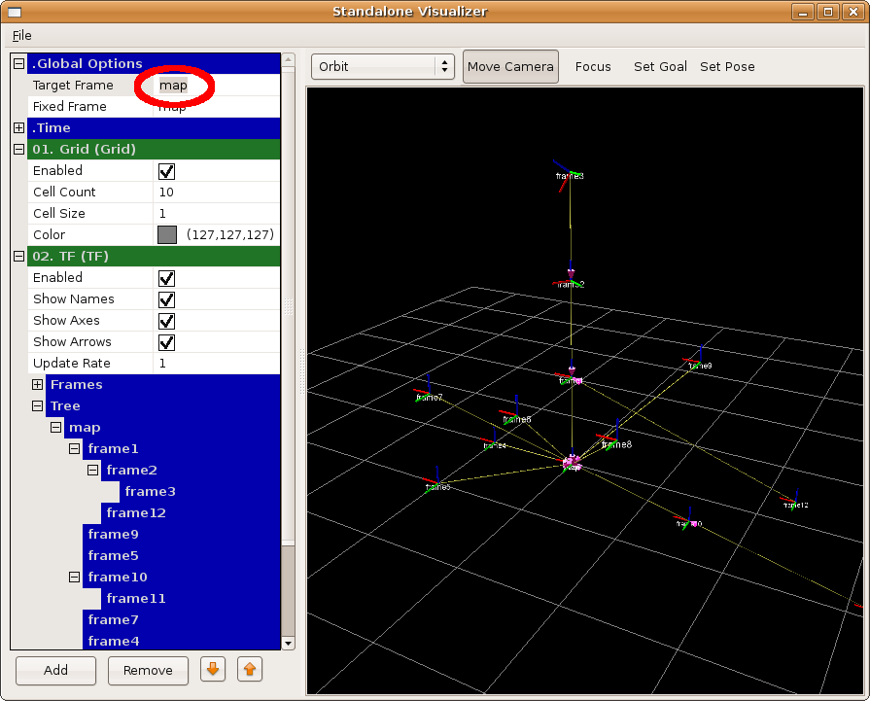Toggle the Show Names checkbox
The width and height of the screenshot is (870, 701).
click(166, 299)
